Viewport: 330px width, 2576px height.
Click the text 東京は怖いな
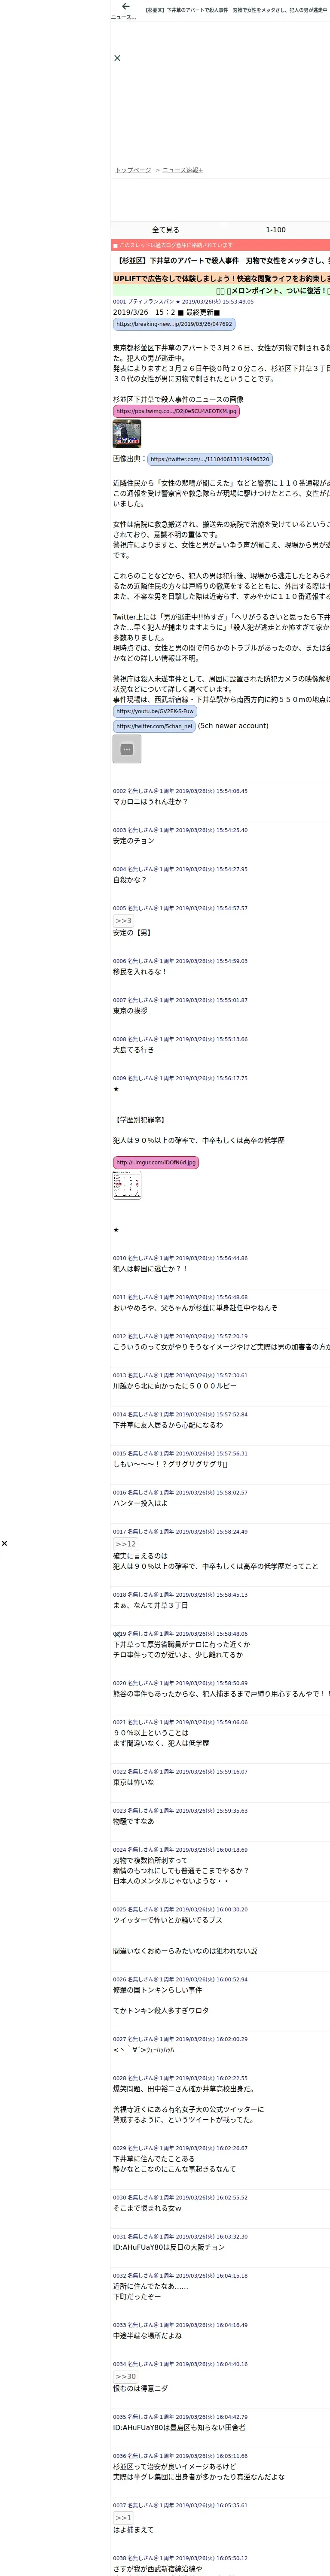click(133, 1782)
